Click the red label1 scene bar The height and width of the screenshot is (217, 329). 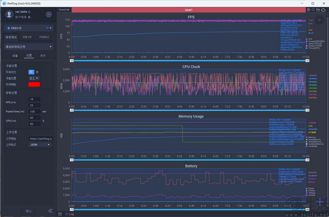(189, 10)
